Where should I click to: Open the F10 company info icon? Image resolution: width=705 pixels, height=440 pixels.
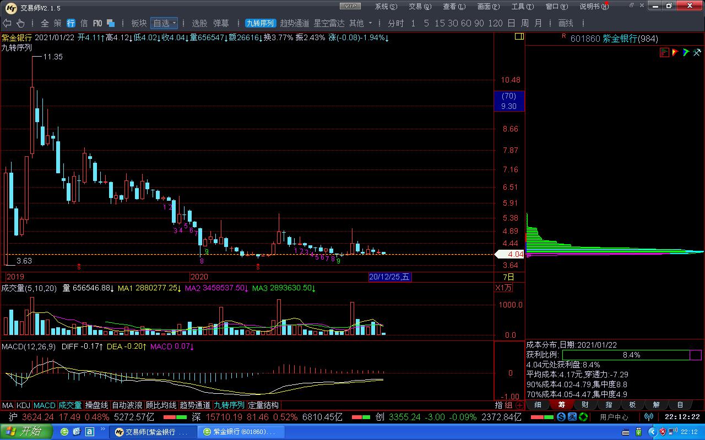(x=97, y=23)
